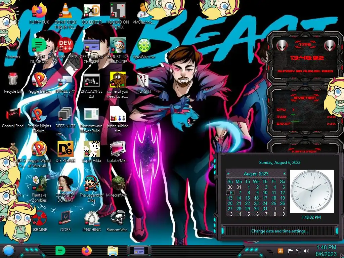The width and height of the screenshot is (344, 258).
Task: Click the SYSTEM gadget RAM meter
Action: (306, 117)
